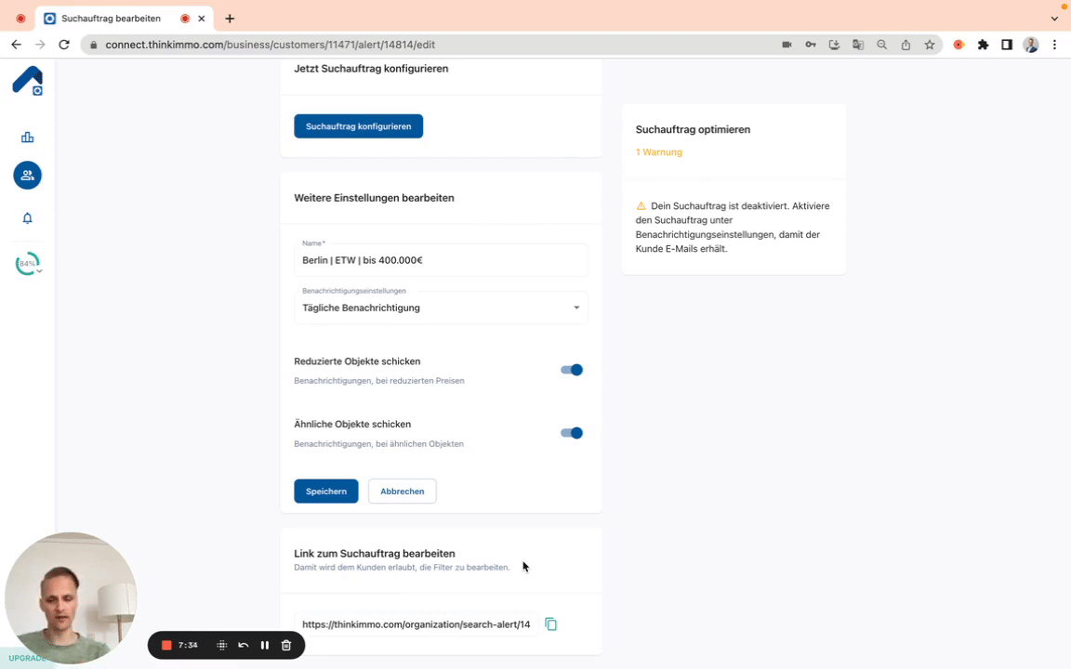Open the notifications bell in sidebar
The image size is (1071, 669).
pos(27,218)
